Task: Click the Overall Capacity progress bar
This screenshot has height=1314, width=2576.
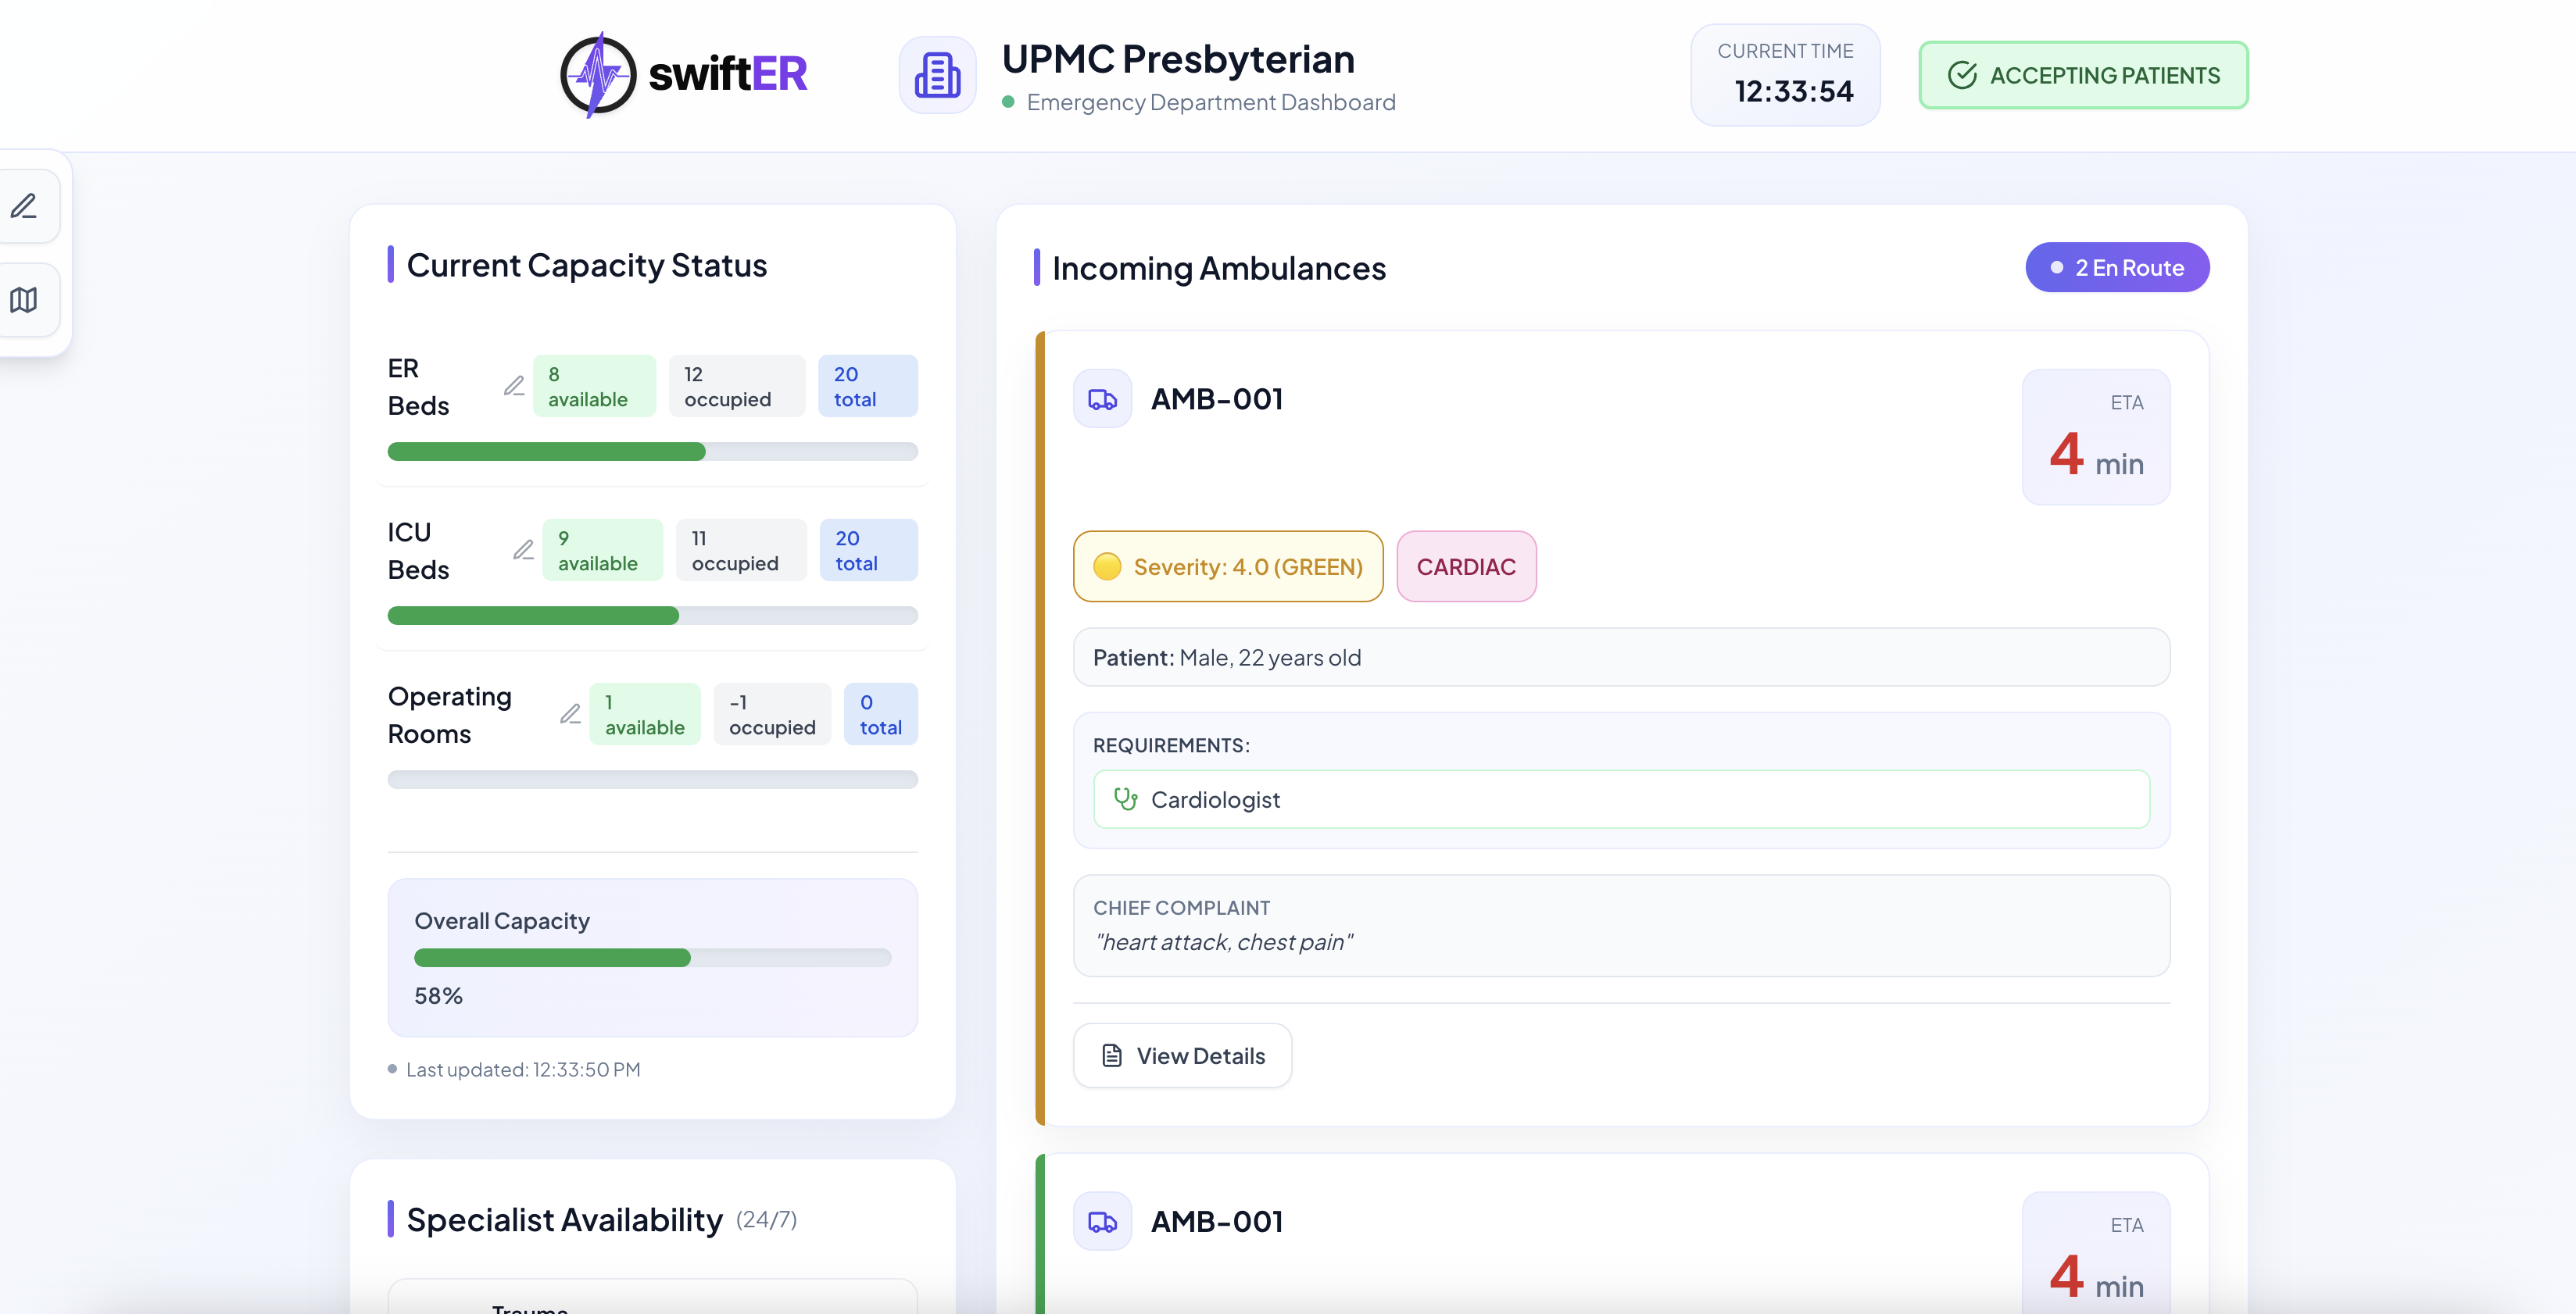Action: pyautogui.click(x=652, y=957)
